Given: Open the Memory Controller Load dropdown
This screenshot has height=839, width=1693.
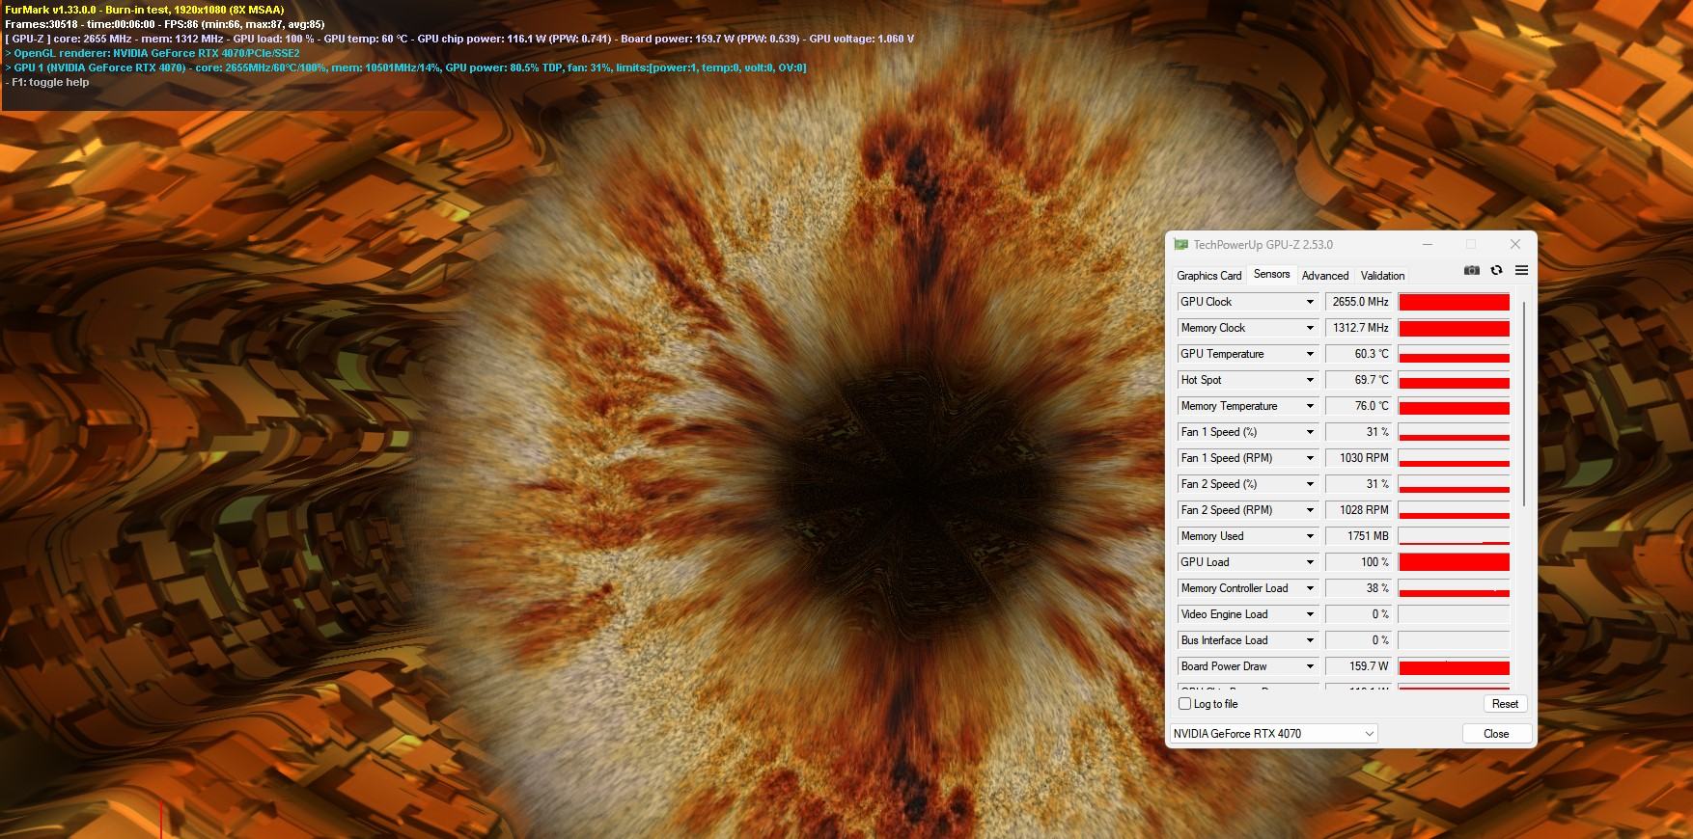Looking at the screenshot, I should [1310, 588].
